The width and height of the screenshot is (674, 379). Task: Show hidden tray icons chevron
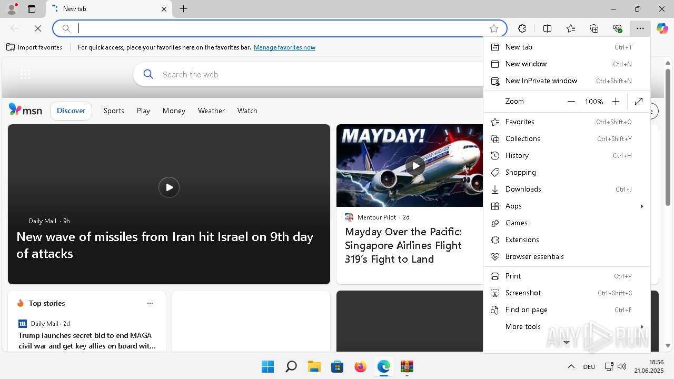(571, 366)
